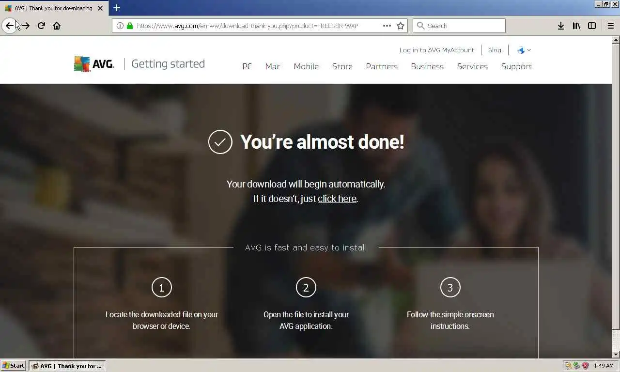This screenshot has height=372, width=620.
Task: Open the Partners menu item
Action: (x=382, y=66)
